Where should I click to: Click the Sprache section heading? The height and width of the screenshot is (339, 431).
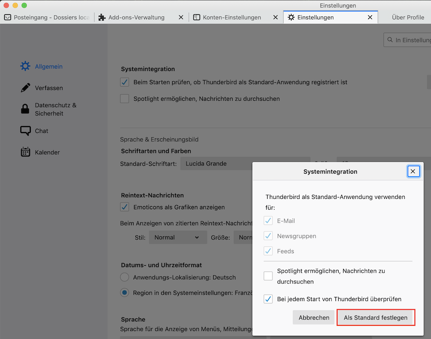click(x=133, y=320)
